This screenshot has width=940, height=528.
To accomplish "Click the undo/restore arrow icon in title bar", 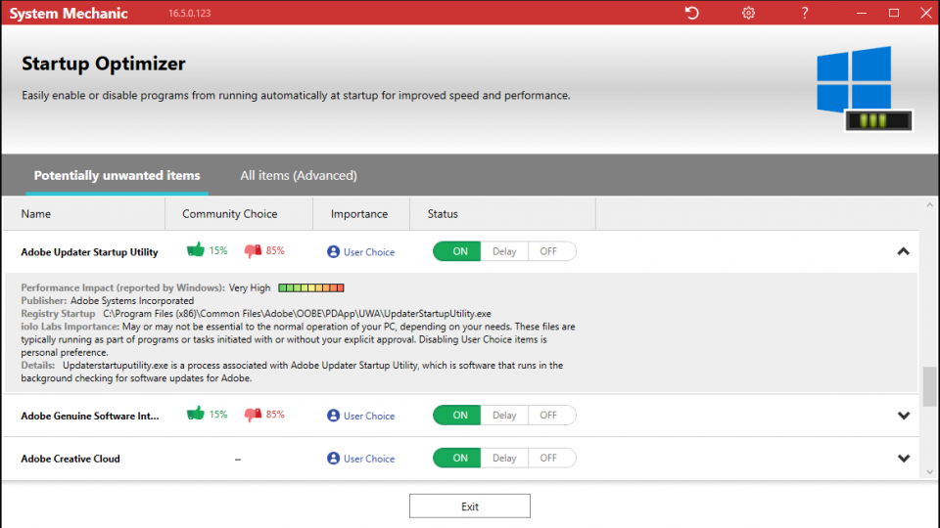I will pyautogui.click(x=692, y=13).
